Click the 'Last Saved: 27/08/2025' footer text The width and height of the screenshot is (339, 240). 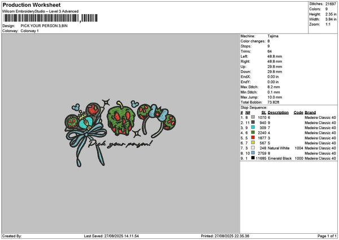111,236
